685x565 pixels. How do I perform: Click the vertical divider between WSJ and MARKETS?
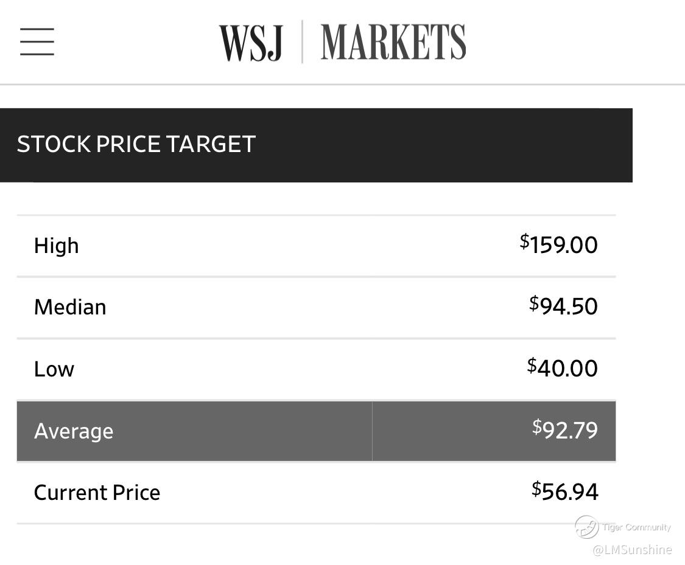click(x=302, y=42)
